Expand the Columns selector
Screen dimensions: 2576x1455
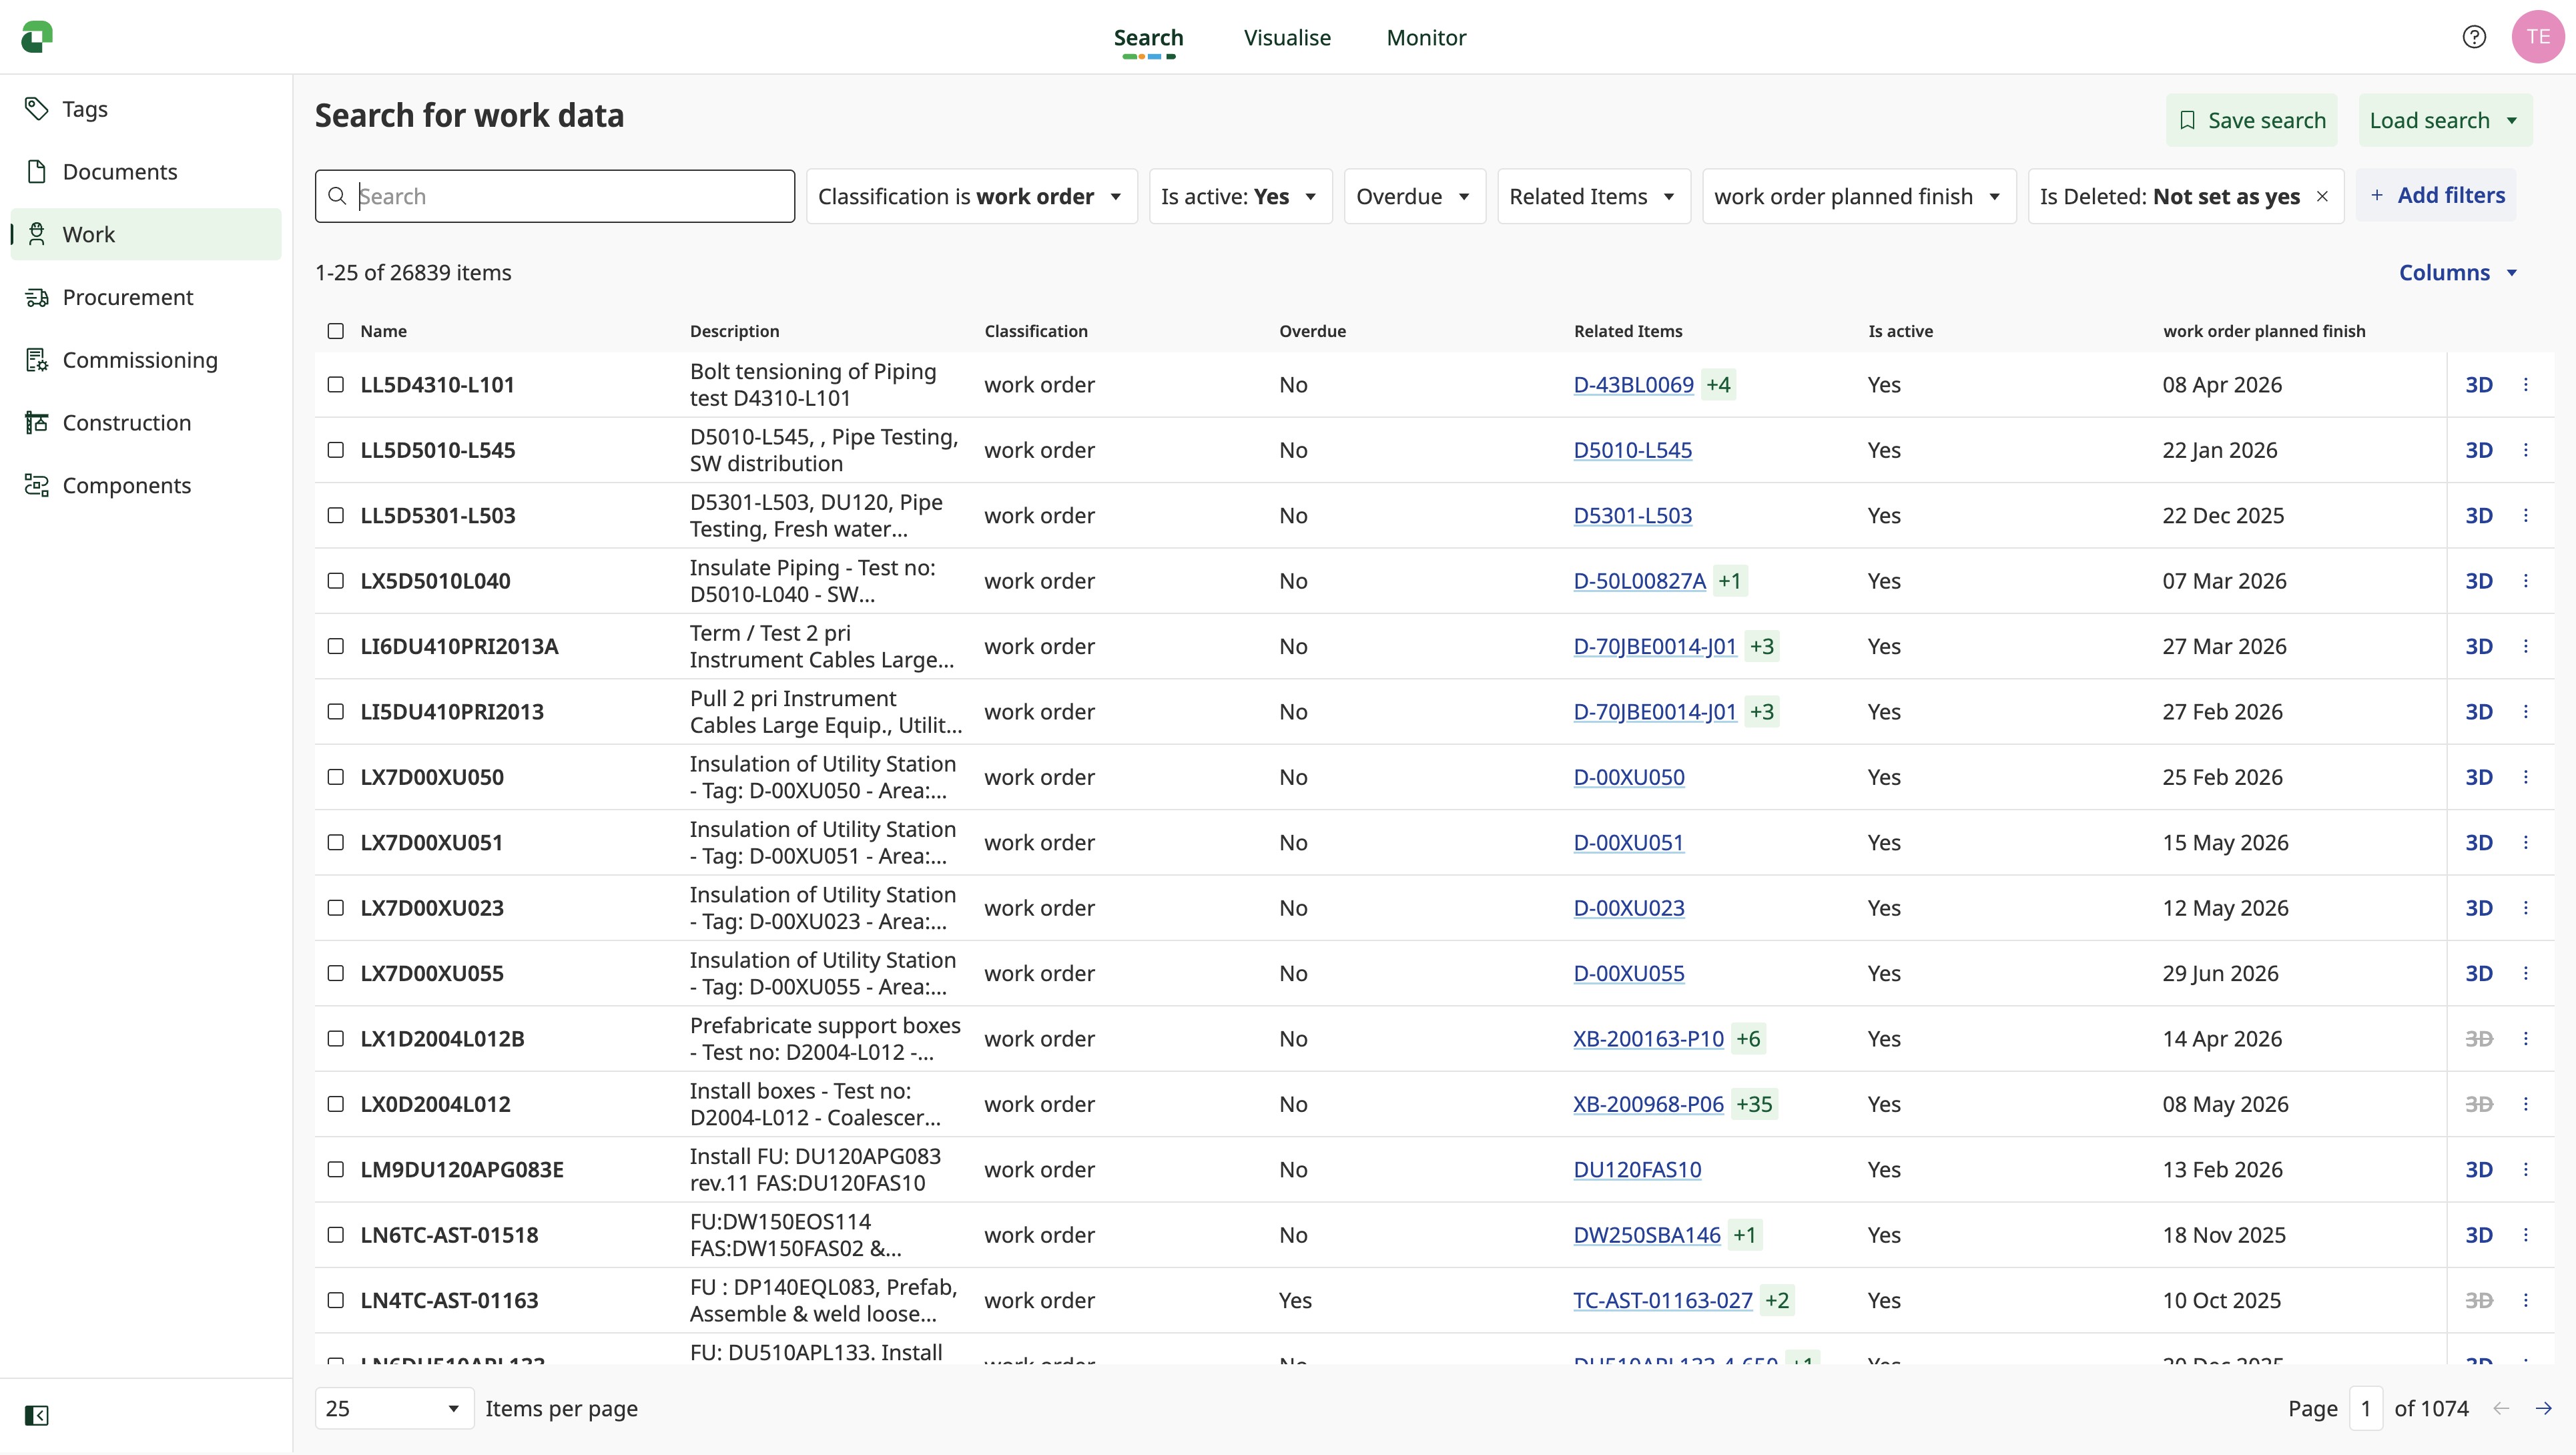2457,273
